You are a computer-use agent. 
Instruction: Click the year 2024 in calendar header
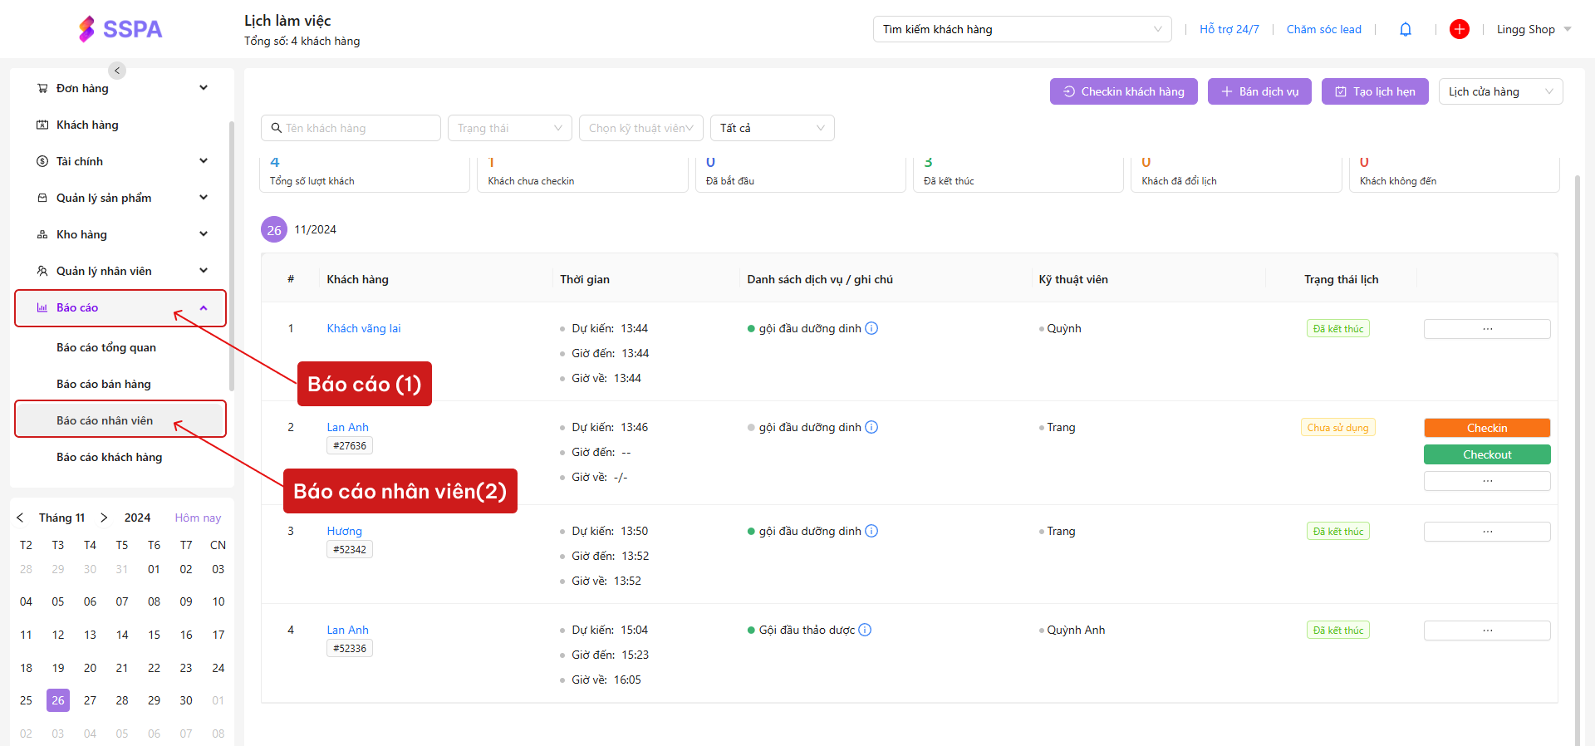click(137, 518)
